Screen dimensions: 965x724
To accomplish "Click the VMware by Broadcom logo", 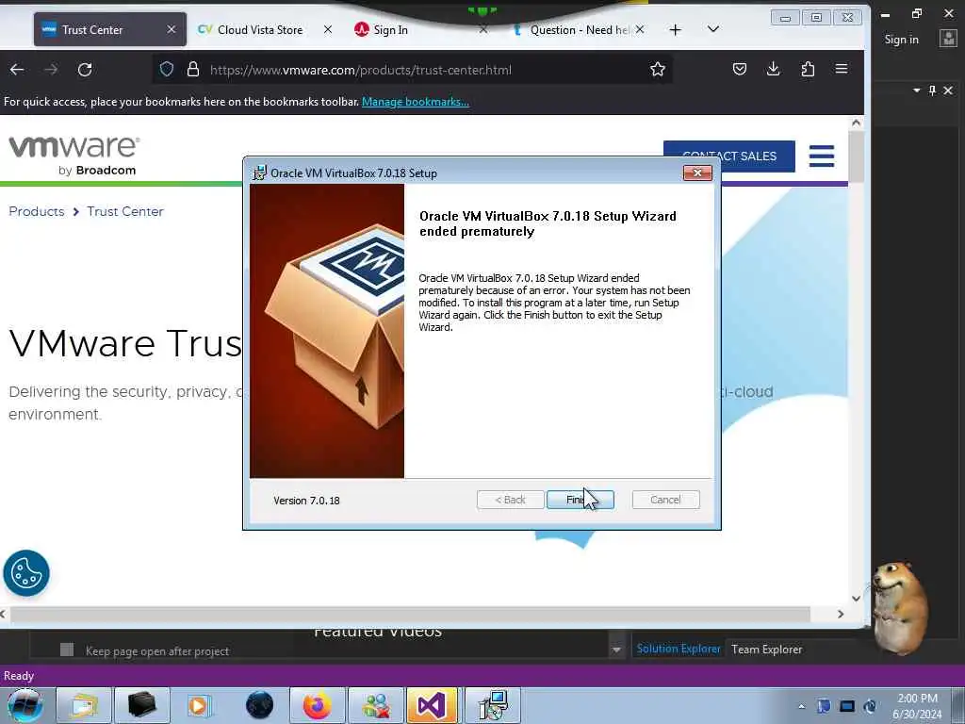I will click(74, 156).
